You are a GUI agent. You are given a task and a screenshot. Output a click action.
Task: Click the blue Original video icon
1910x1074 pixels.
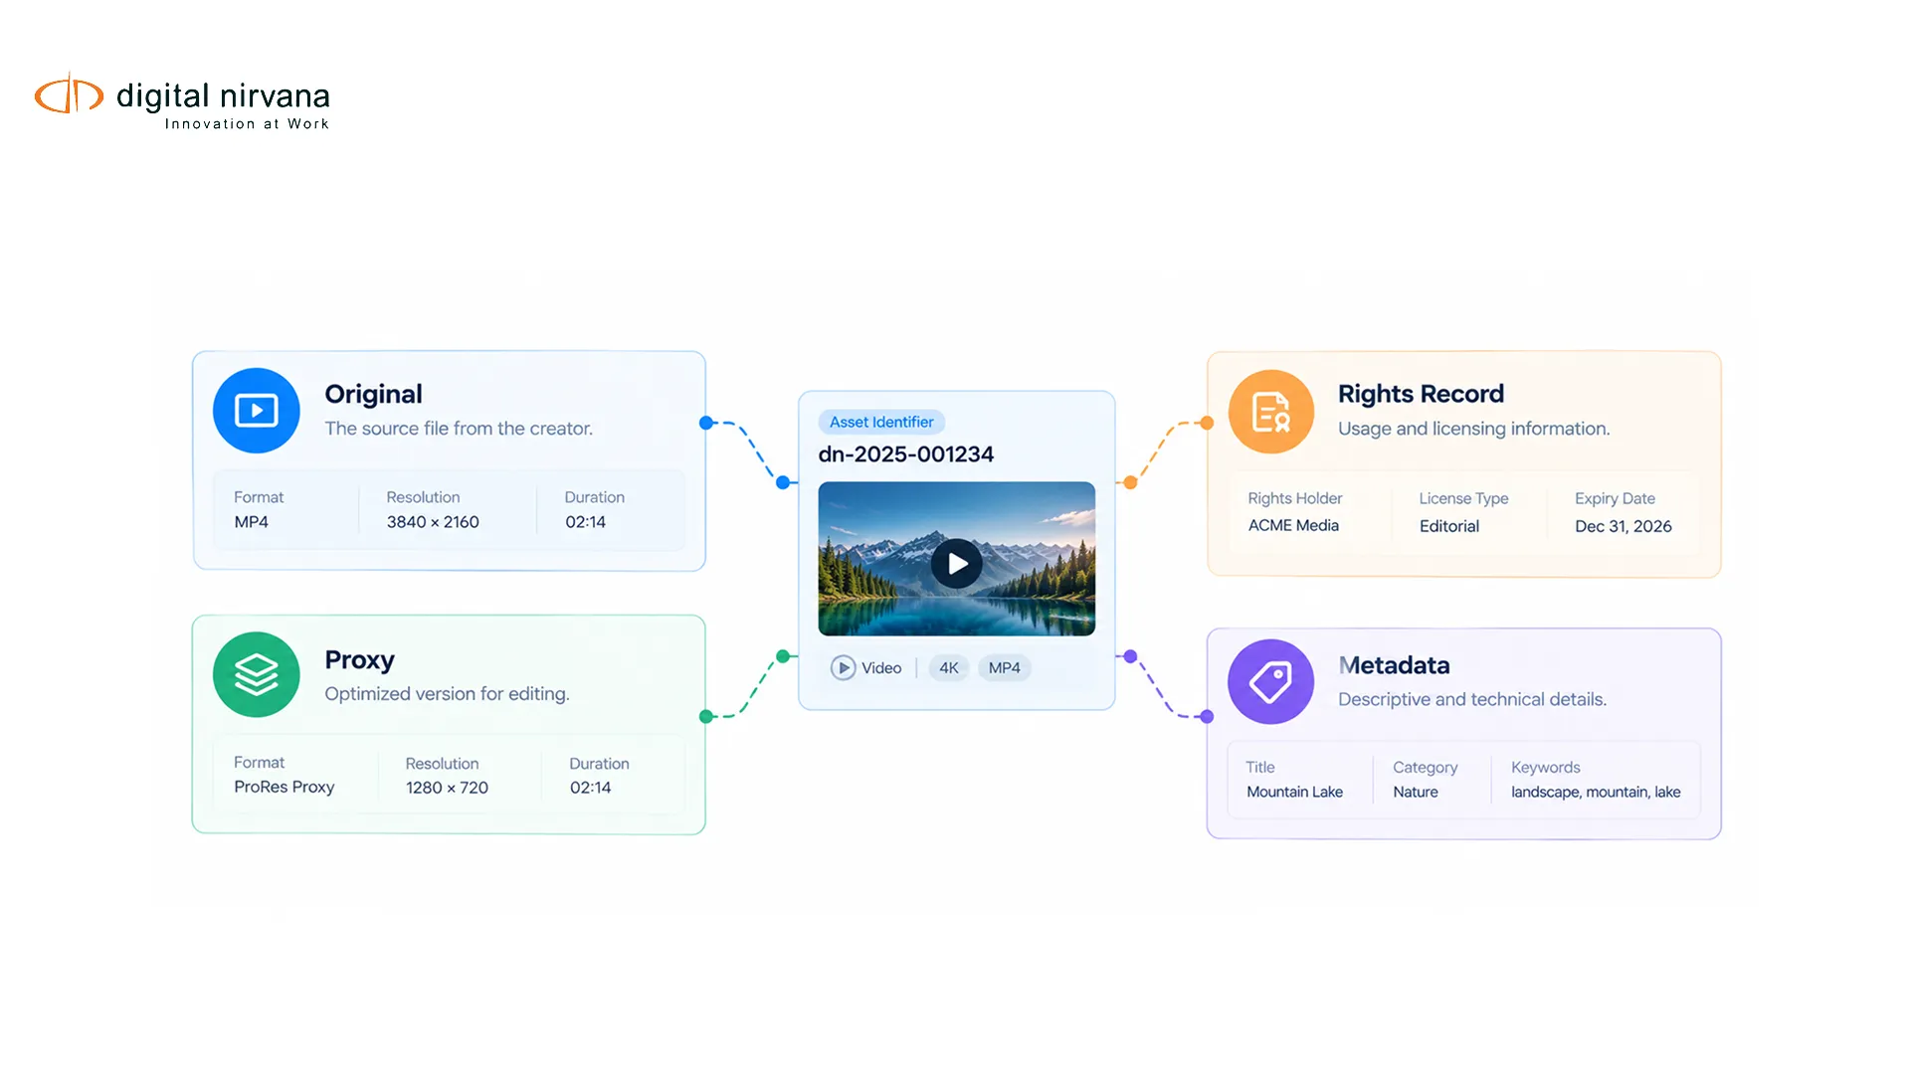[257, 411]
